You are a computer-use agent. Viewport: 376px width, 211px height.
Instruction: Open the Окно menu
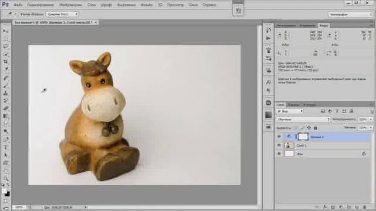(x=193, y=5)
